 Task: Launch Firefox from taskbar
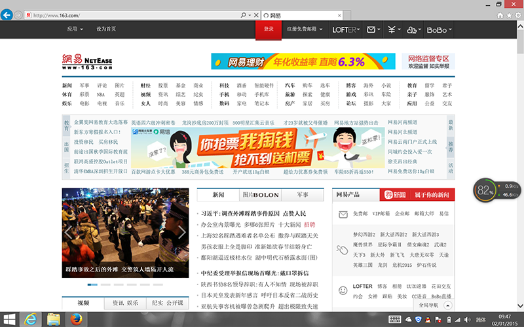point(76,319)
